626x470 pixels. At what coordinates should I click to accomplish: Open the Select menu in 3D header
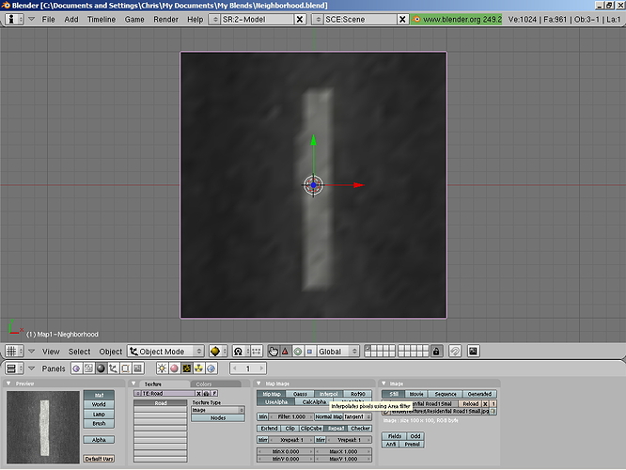(79, 352)
